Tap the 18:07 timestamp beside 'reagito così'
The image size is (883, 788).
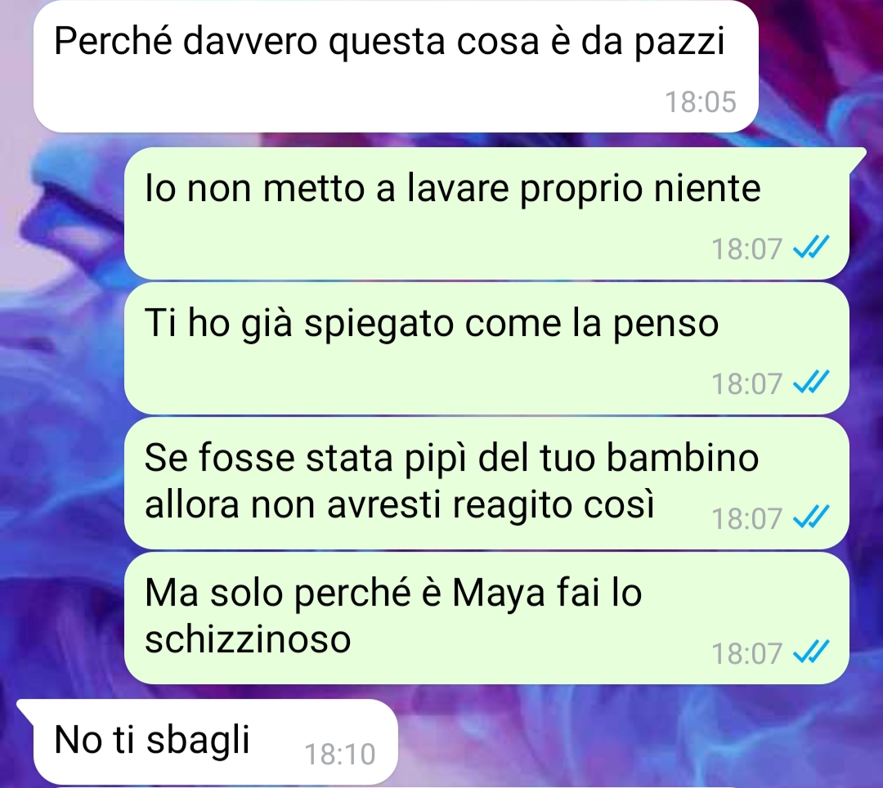746,518
